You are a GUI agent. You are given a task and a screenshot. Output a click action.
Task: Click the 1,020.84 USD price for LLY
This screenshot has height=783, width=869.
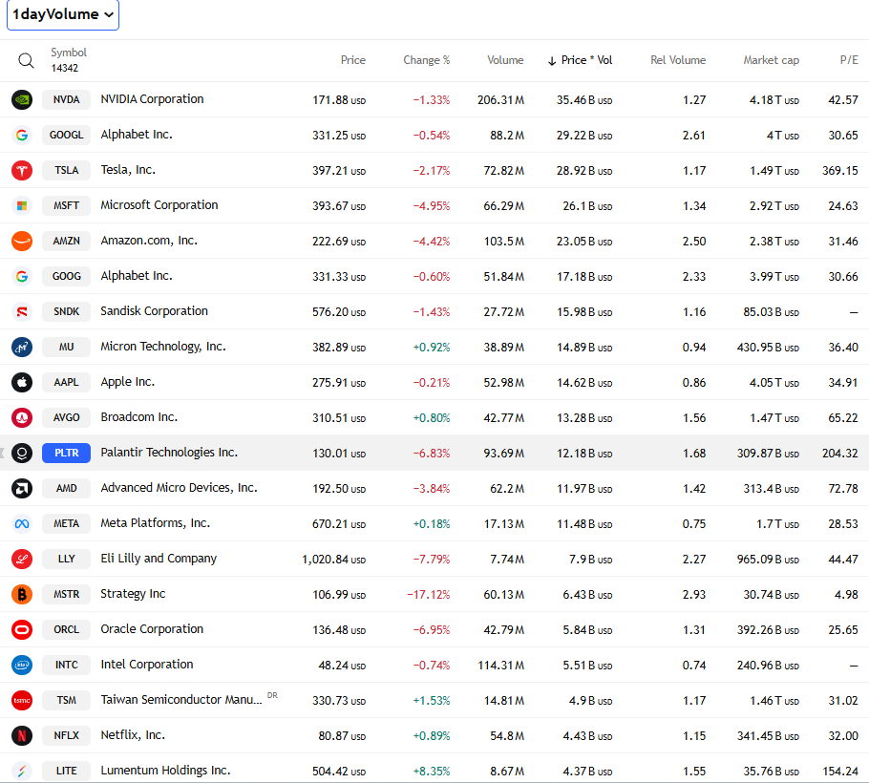coord(333,560)
